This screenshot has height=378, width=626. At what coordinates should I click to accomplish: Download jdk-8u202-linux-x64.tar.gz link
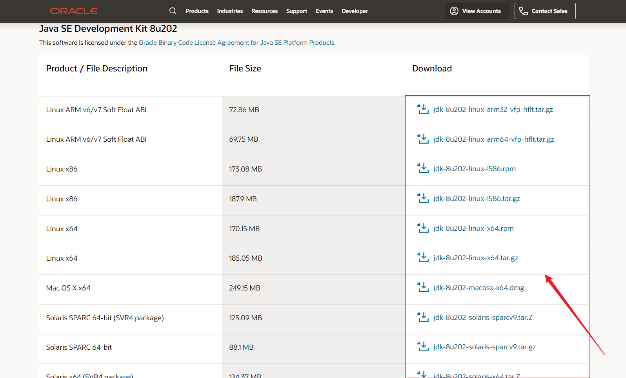click(x=476, y=258)
